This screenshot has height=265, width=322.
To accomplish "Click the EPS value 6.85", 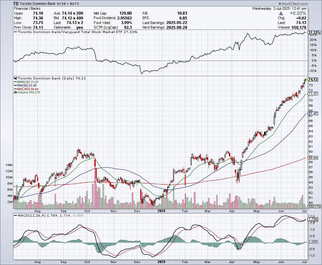I will tap(183, 18).
